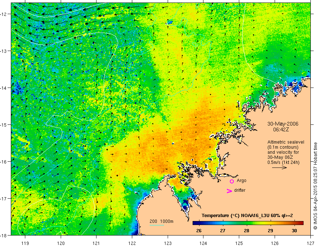Click latitude axis label -16
Image resolution: width=318 pixels, height=246 pixels.
click(x=4, y=162)
